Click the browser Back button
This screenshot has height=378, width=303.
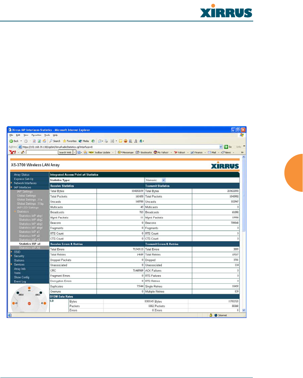(14, 141)
